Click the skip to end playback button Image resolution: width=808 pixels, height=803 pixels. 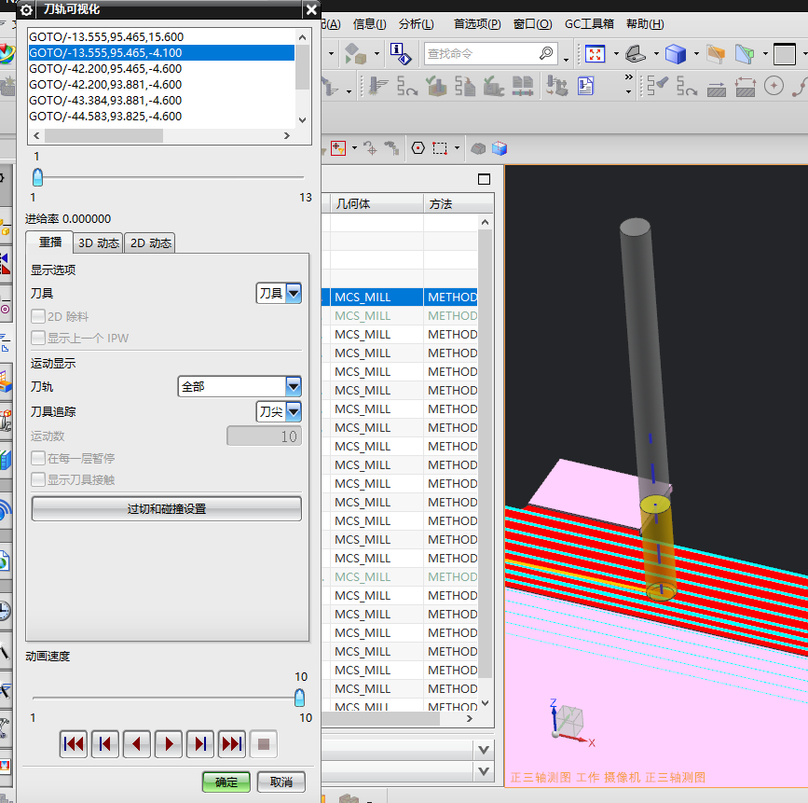pyautogui.click(x=232, y=743)
